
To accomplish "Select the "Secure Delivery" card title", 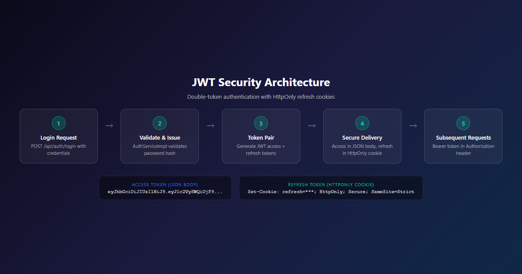I will (362, 138).
